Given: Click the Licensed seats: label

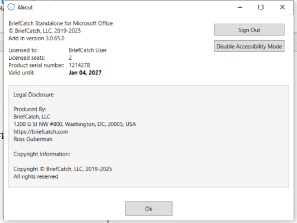Looking at the screenshot, I should pos(27,57).
